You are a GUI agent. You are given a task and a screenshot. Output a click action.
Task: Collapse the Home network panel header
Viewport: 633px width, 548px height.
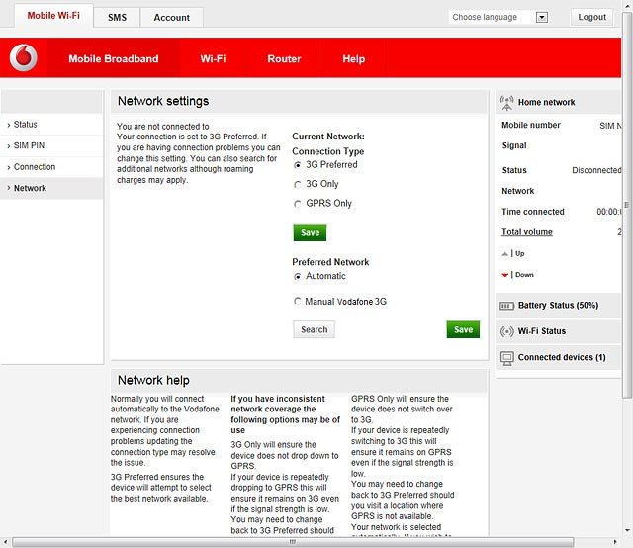[x=558, y=102]
